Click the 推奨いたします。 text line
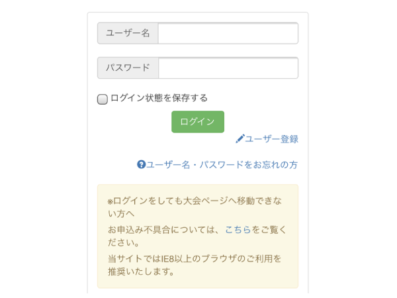 point(141,272)
